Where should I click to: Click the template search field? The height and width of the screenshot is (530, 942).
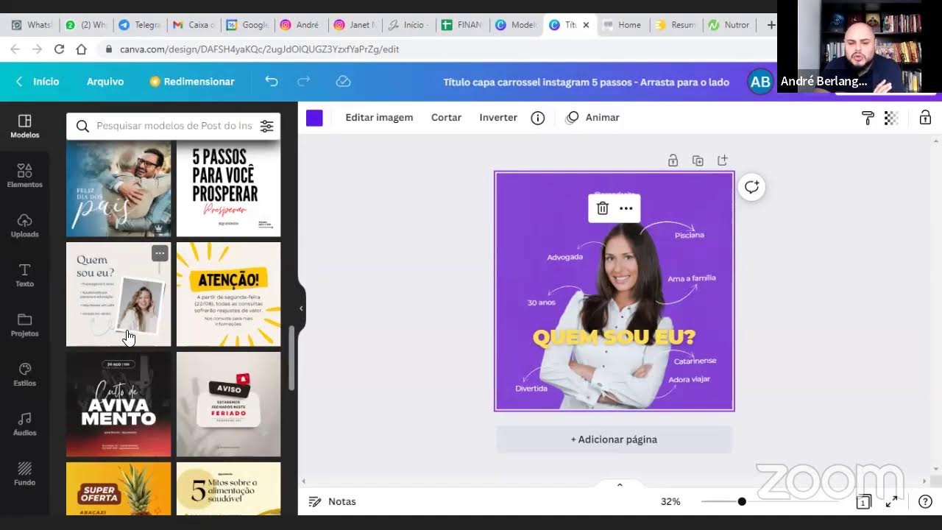pyautogui.click(x=174, y=126)
